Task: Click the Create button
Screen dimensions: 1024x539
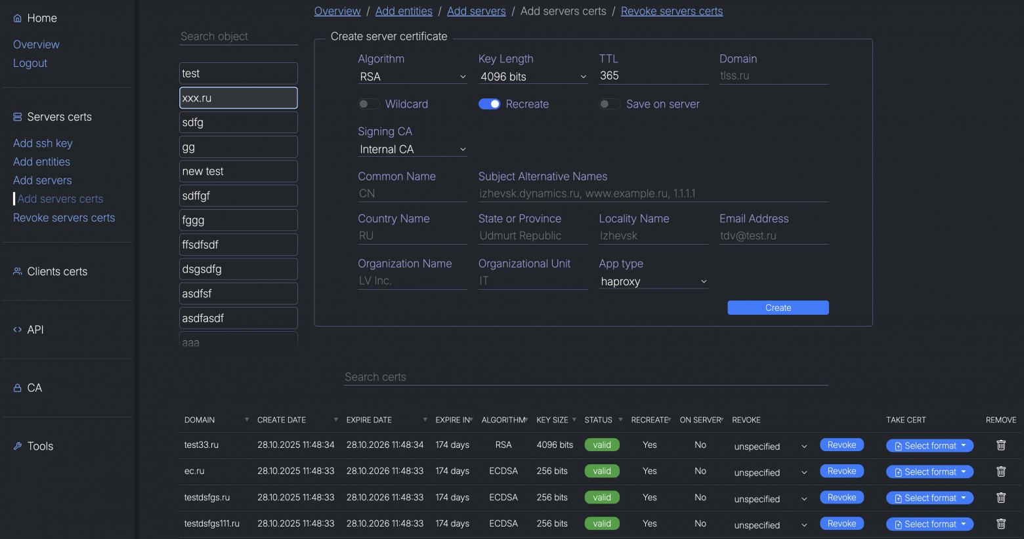Action: click(x=778, y=308)
